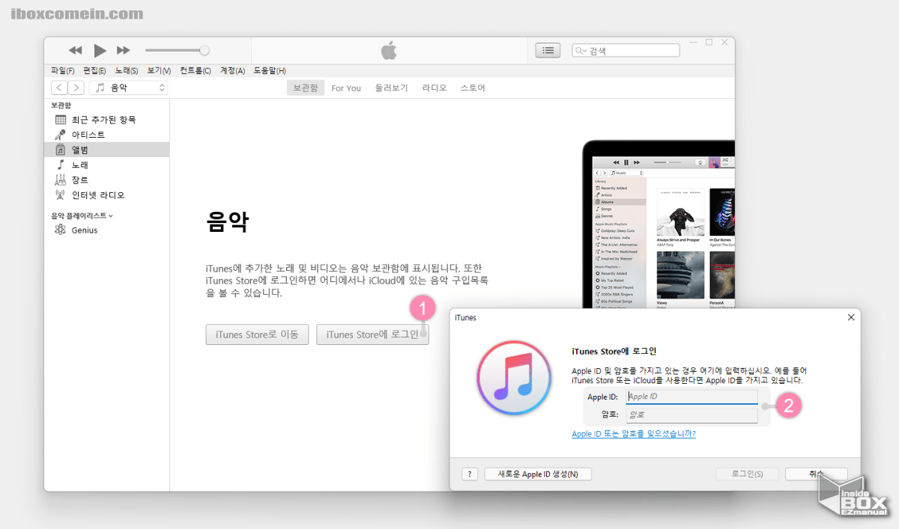
Task: Click the search magnifier icon
Action: click(x=578, y=49)
